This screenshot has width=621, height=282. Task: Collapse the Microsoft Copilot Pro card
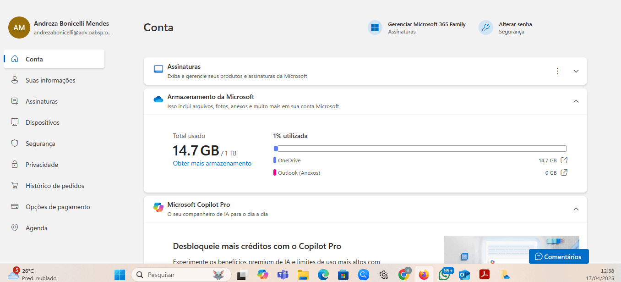point(576,209)
